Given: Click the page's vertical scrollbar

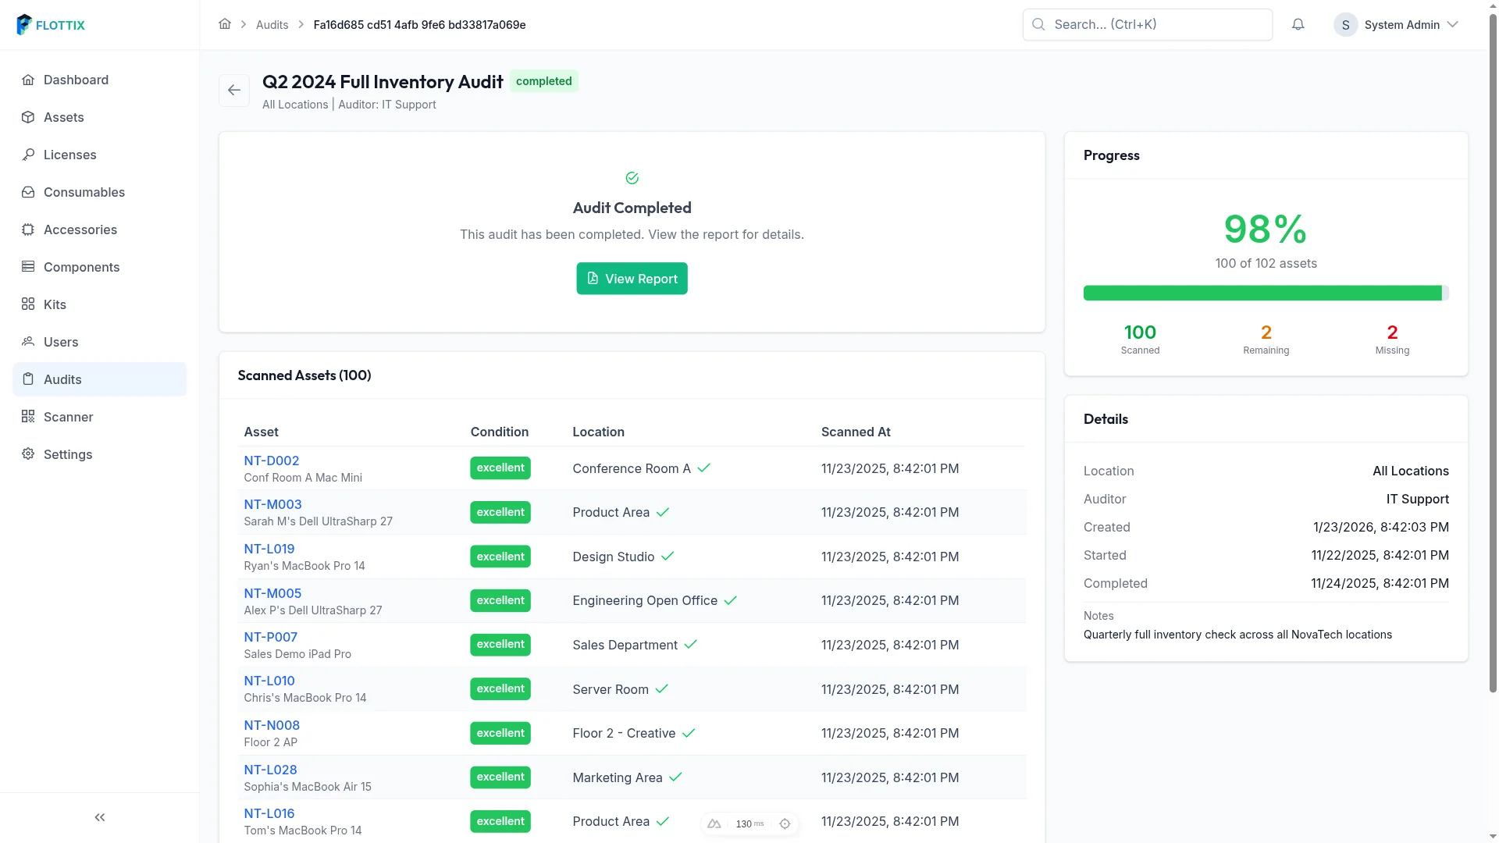Looking at the screenshot, I should (1493, 351).
